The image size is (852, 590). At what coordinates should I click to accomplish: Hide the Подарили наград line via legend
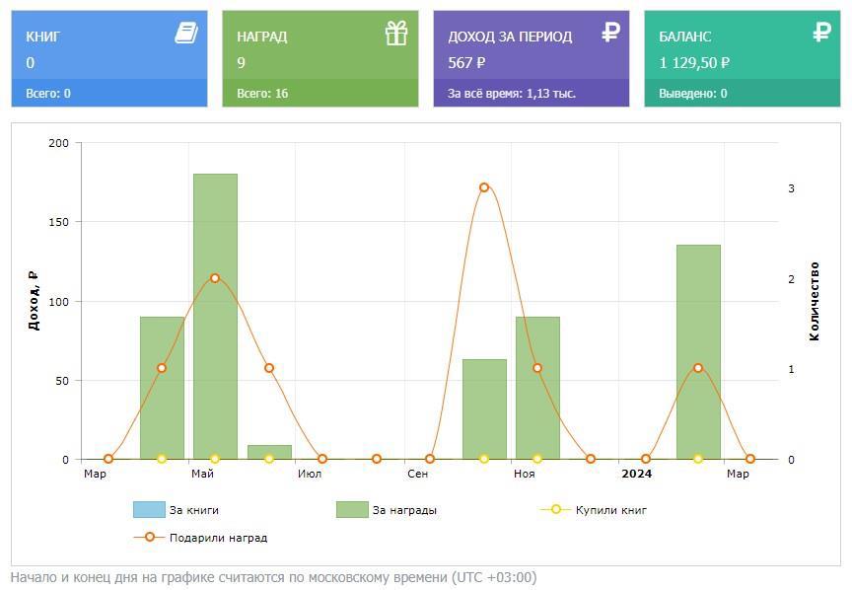coord(217,538)
